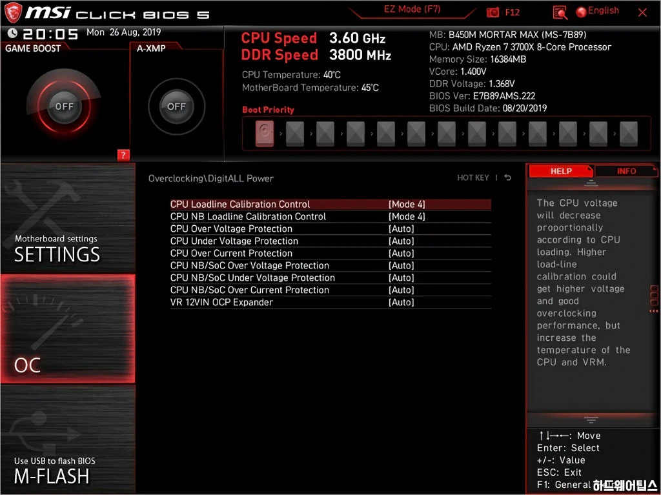The width and height of the screenshot is (661, 495).
Task: Open the OC overclocking section
Action: coord(68,328)
